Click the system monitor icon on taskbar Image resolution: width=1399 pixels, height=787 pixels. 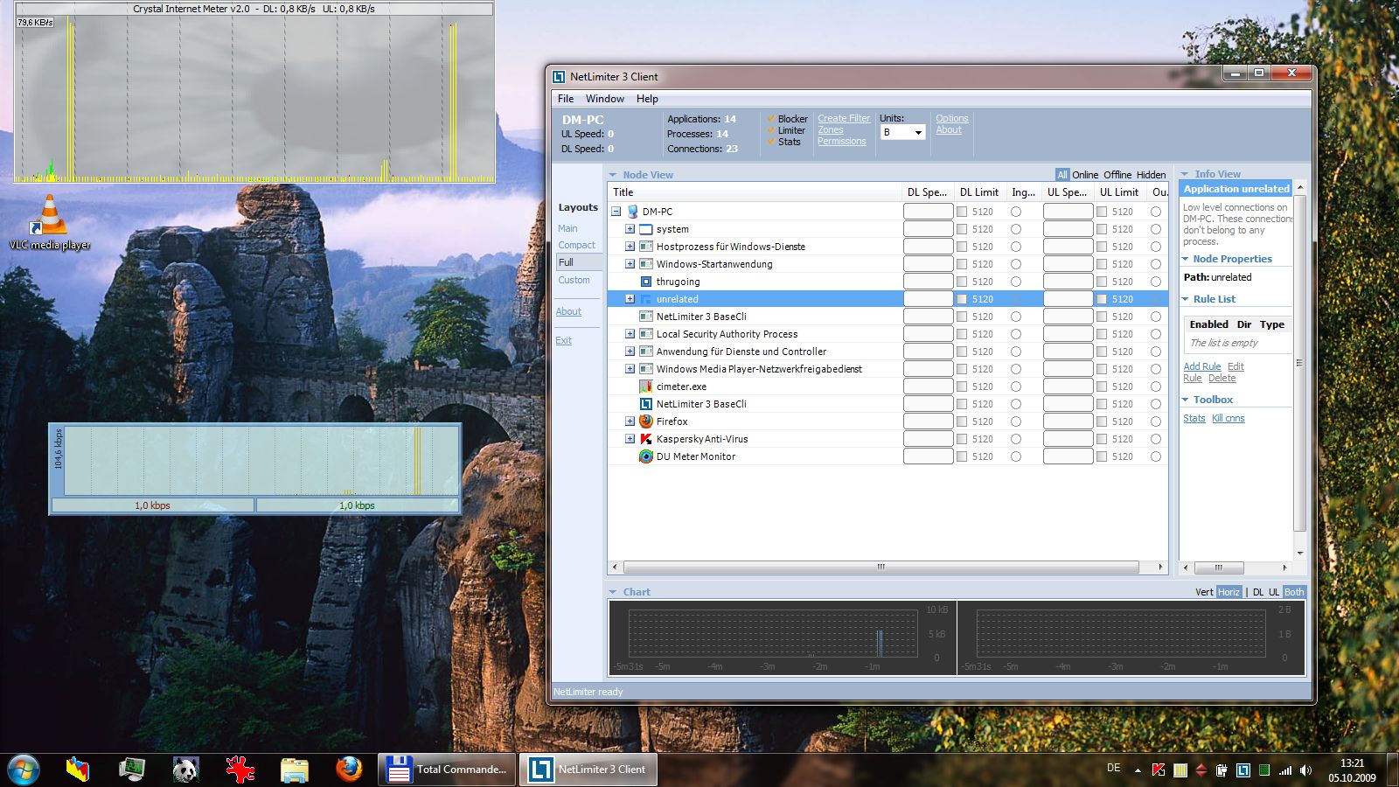131,770
